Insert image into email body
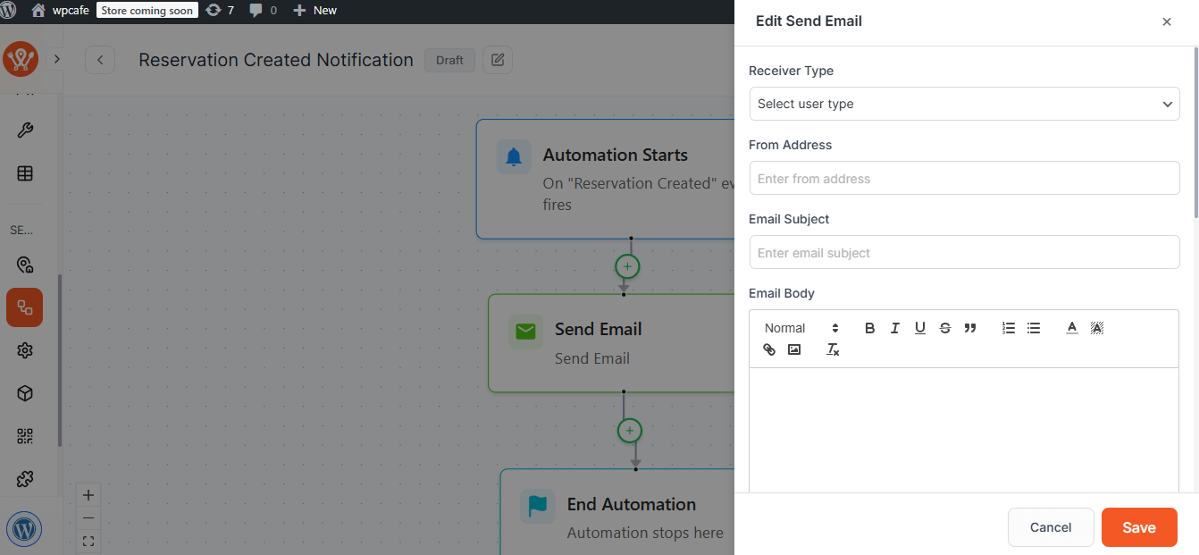 coord(794,349)
